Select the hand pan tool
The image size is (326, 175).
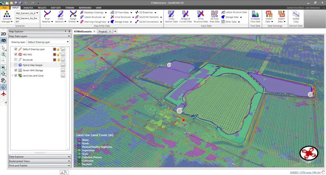4,80
